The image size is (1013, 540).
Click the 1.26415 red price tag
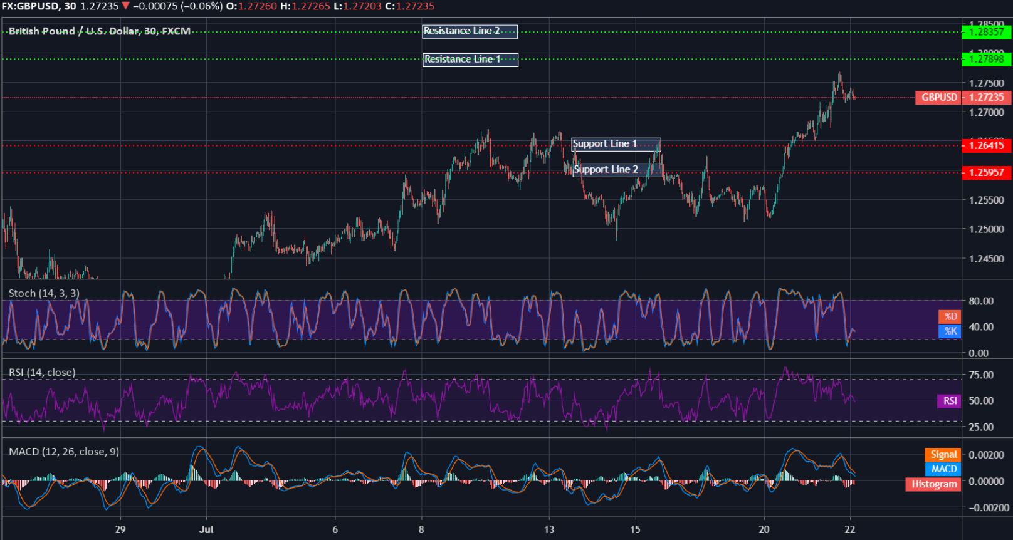986,145
